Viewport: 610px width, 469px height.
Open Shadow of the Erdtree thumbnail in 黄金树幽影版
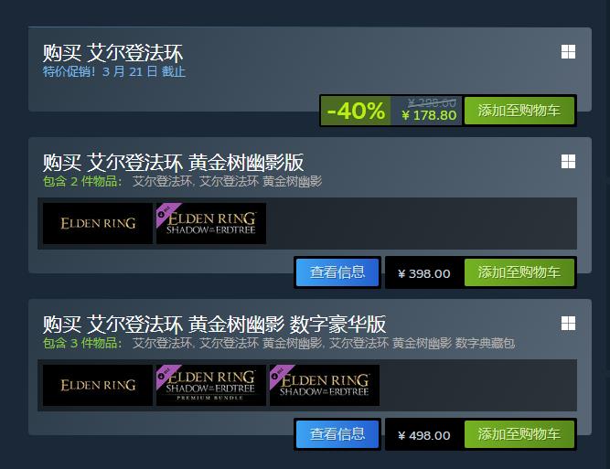tap(211, 223)
